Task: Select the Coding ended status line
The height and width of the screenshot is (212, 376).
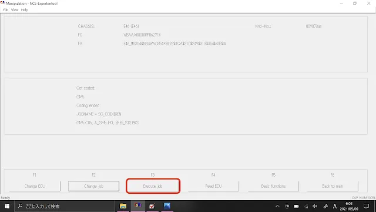Action: [88, 105]
